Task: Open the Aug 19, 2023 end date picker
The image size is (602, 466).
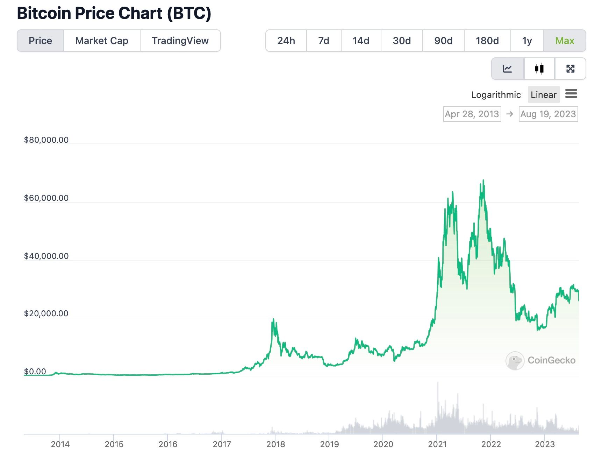Action: tap(548, 114)
